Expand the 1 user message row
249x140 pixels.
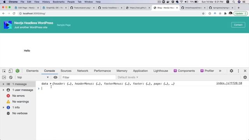pos(4,90)
